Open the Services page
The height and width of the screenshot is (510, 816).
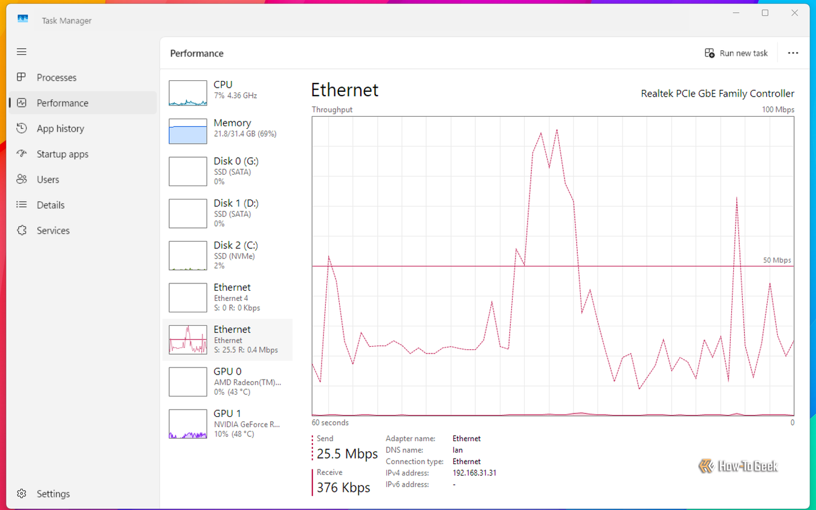(x=53, y=230)
